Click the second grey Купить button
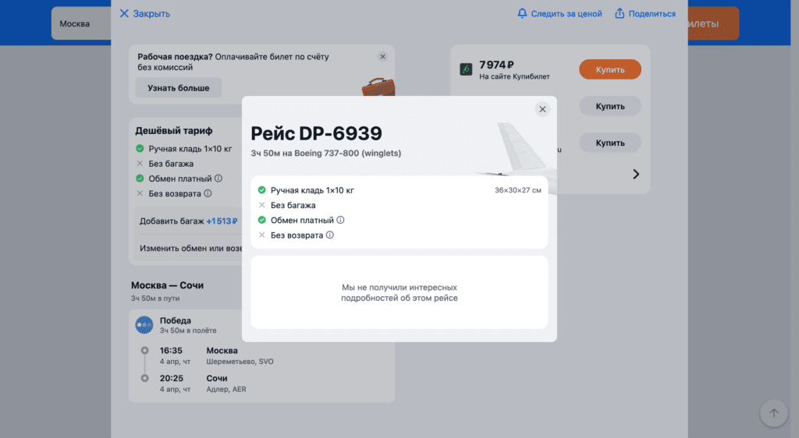The height and width of the screenshot is (438, 799). click(610, 106)
